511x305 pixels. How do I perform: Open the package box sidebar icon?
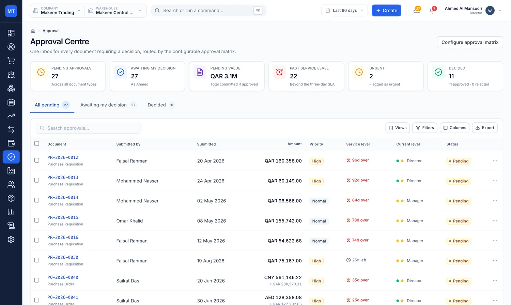tap(11, 198)
